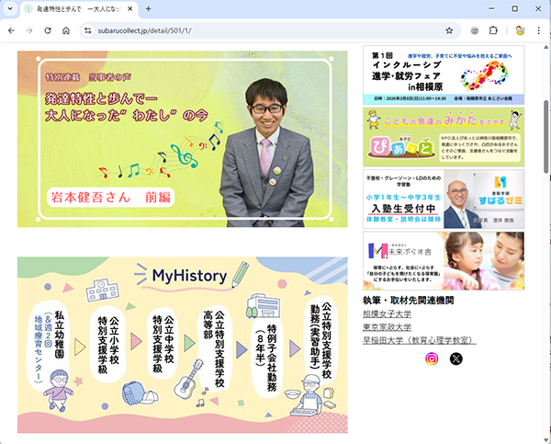Expand the tab search dropdown arrow
This screenshot has height=444, width=551.
click(x=10, y=9)
